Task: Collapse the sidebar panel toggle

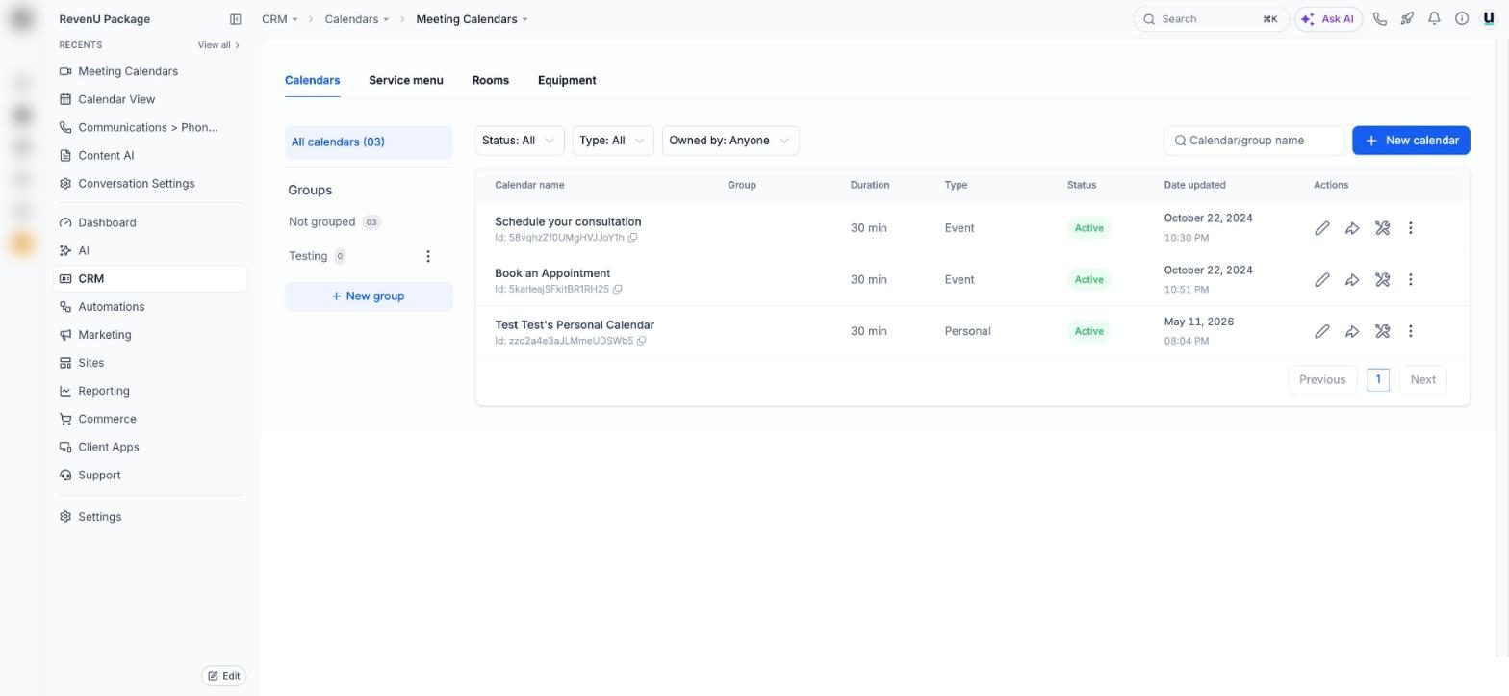Action: click(x=235, y=19)
